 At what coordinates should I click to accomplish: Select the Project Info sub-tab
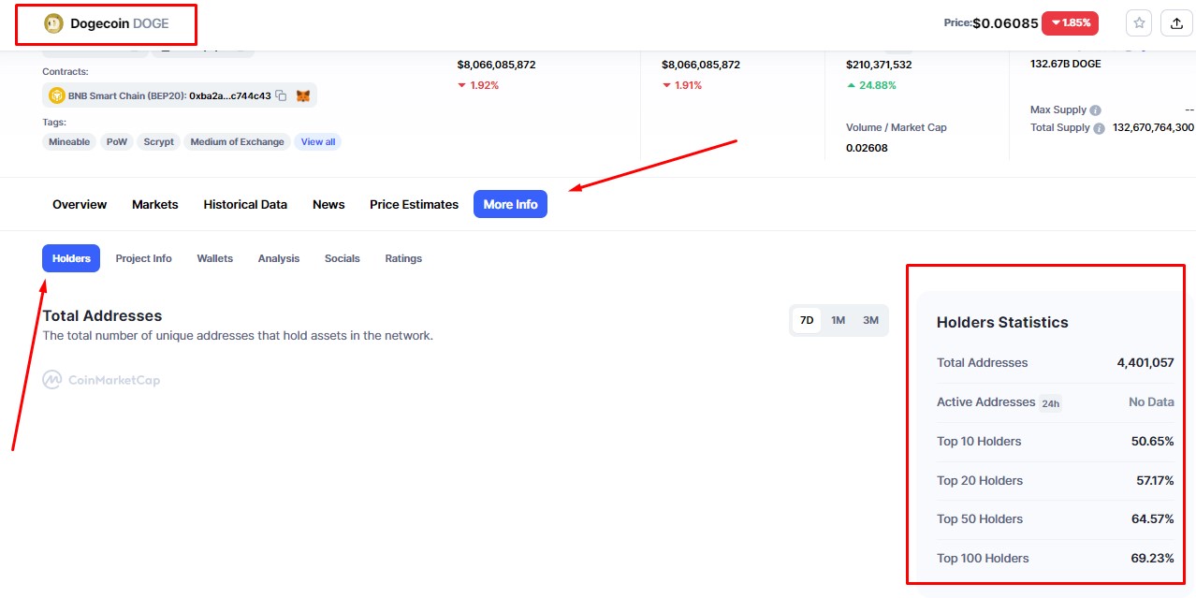point(143,258)
